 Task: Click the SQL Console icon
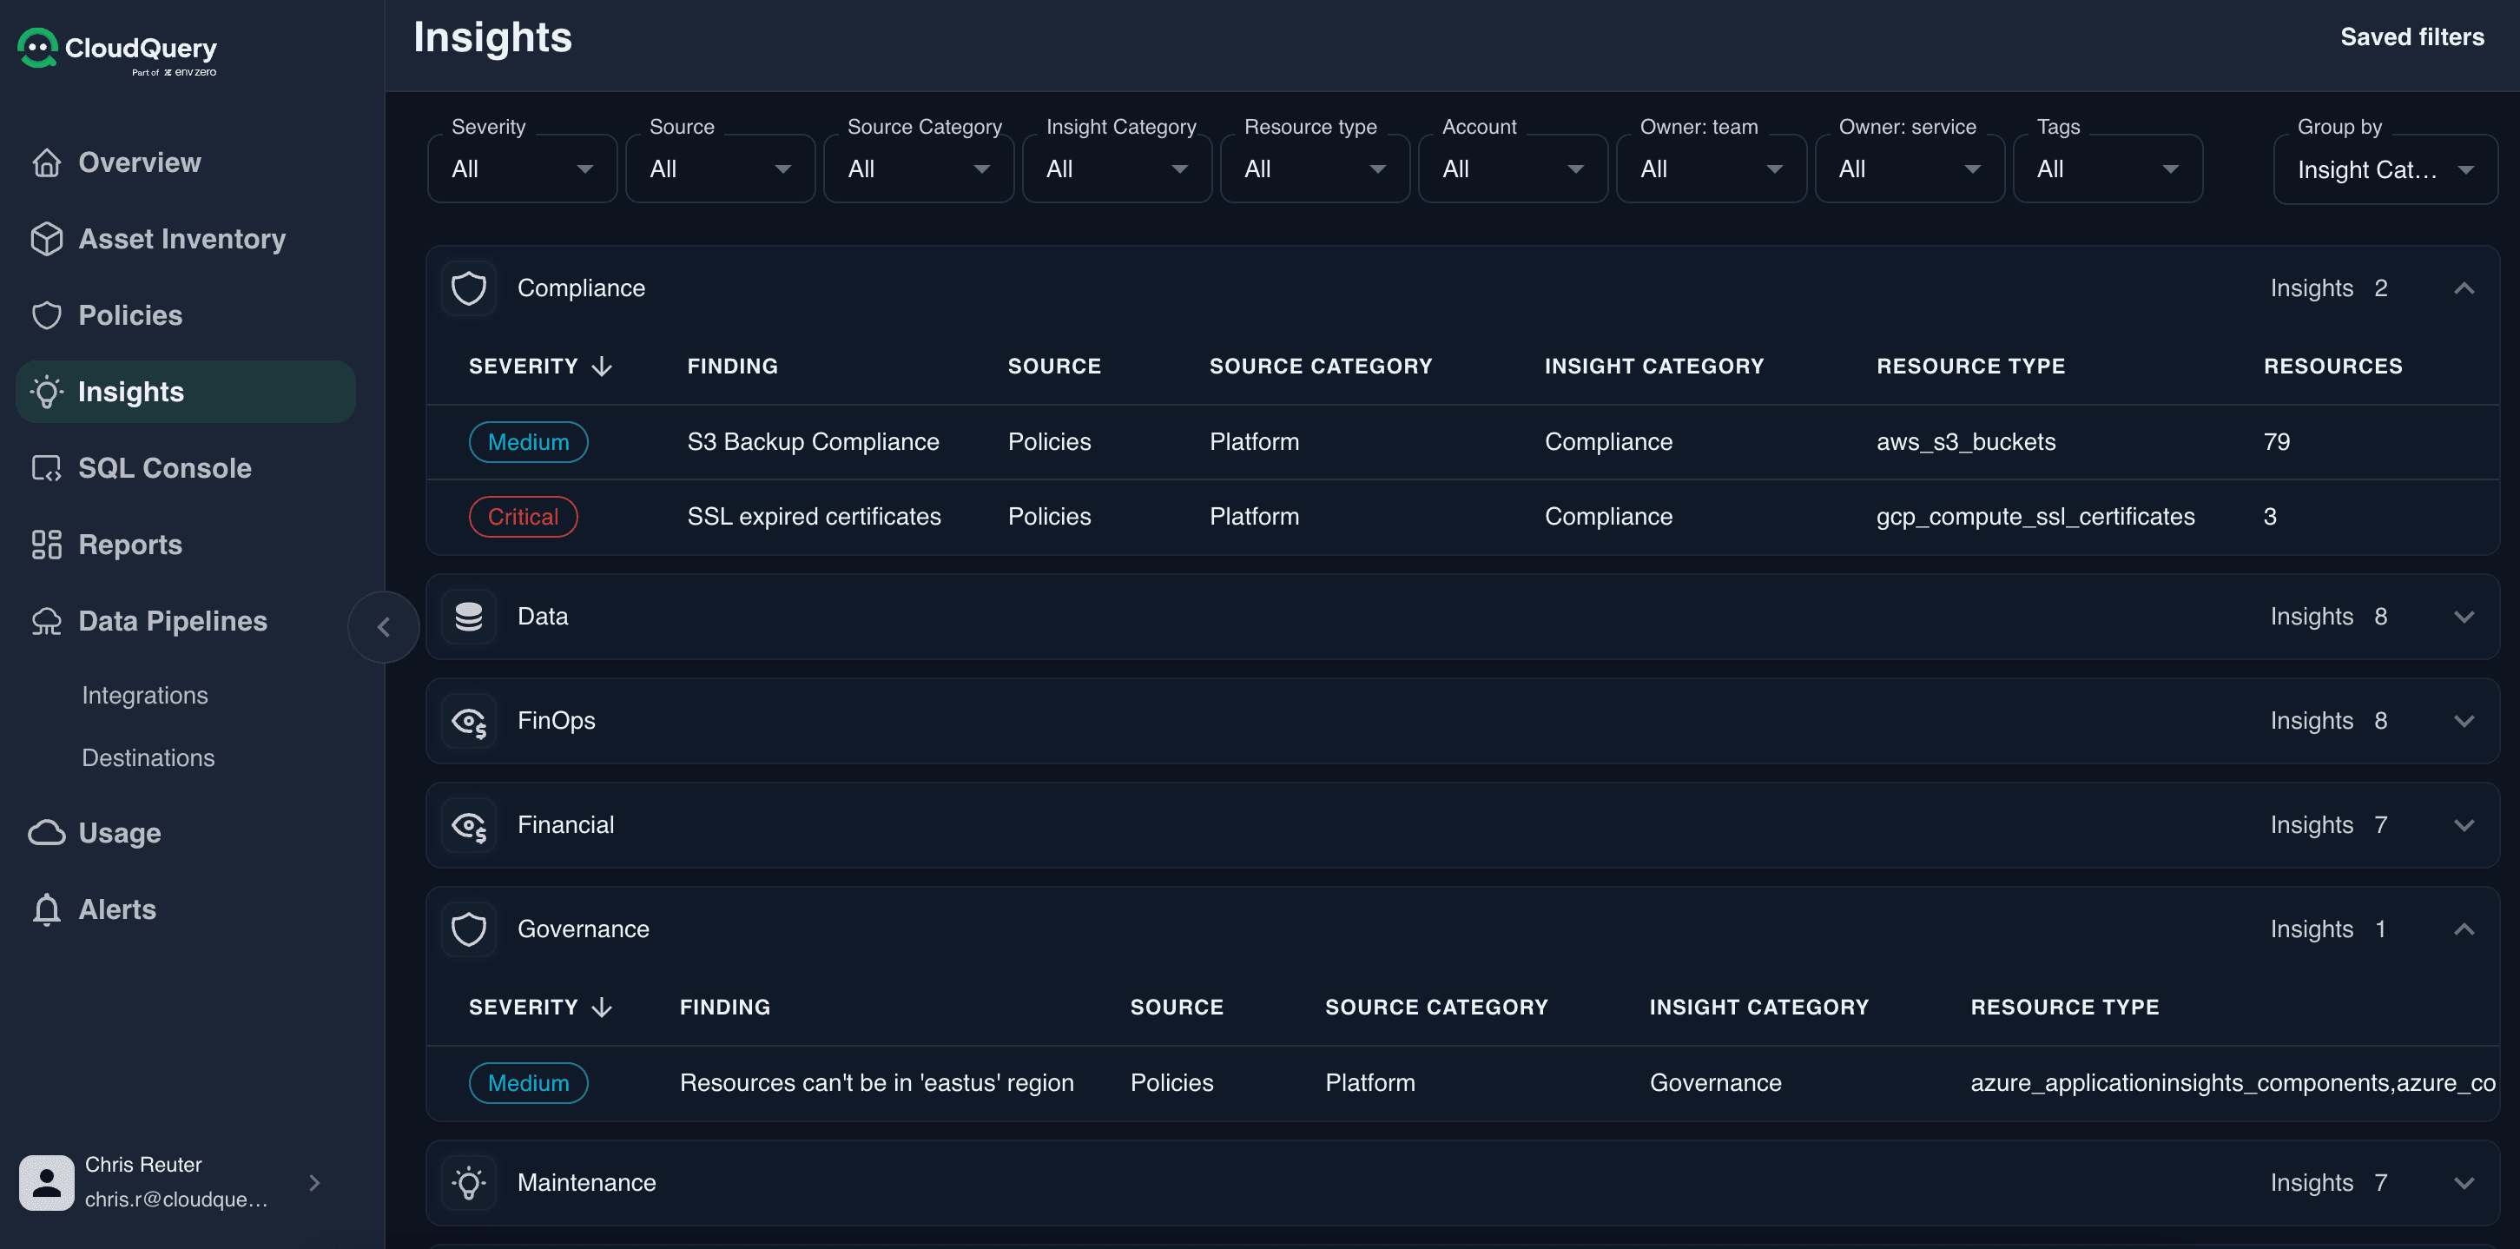point(46,468)
